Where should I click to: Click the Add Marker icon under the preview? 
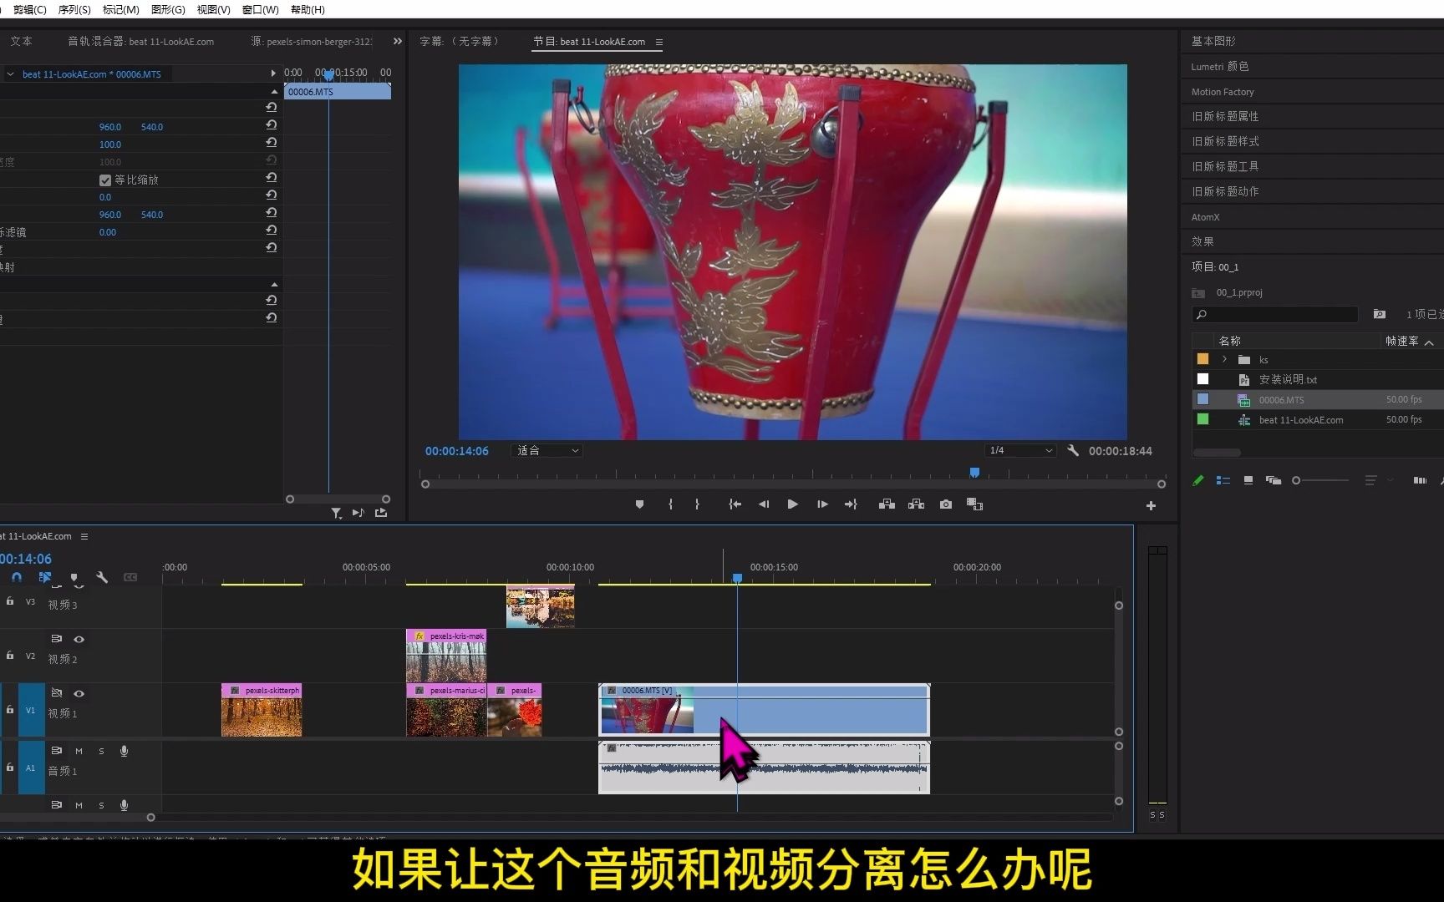tap(639, 504)
